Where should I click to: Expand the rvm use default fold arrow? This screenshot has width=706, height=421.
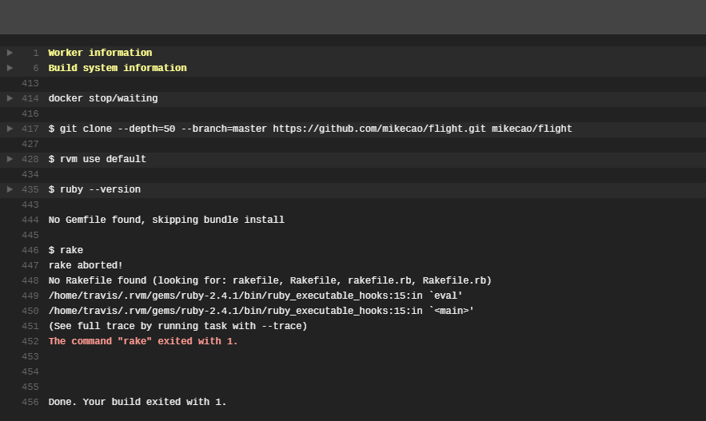pyautogui.click(x=10, y=159)
